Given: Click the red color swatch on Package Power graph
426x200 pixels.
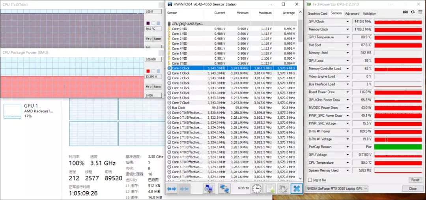Looking at the screenshot, I should click(x=148, y=71).
